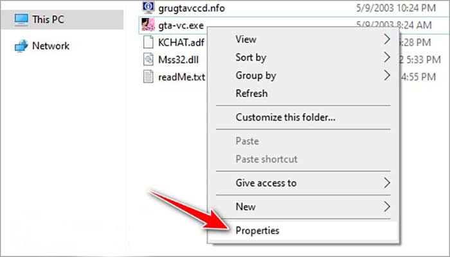Click the Network icon in sidebar

click(x=21, y=46)
